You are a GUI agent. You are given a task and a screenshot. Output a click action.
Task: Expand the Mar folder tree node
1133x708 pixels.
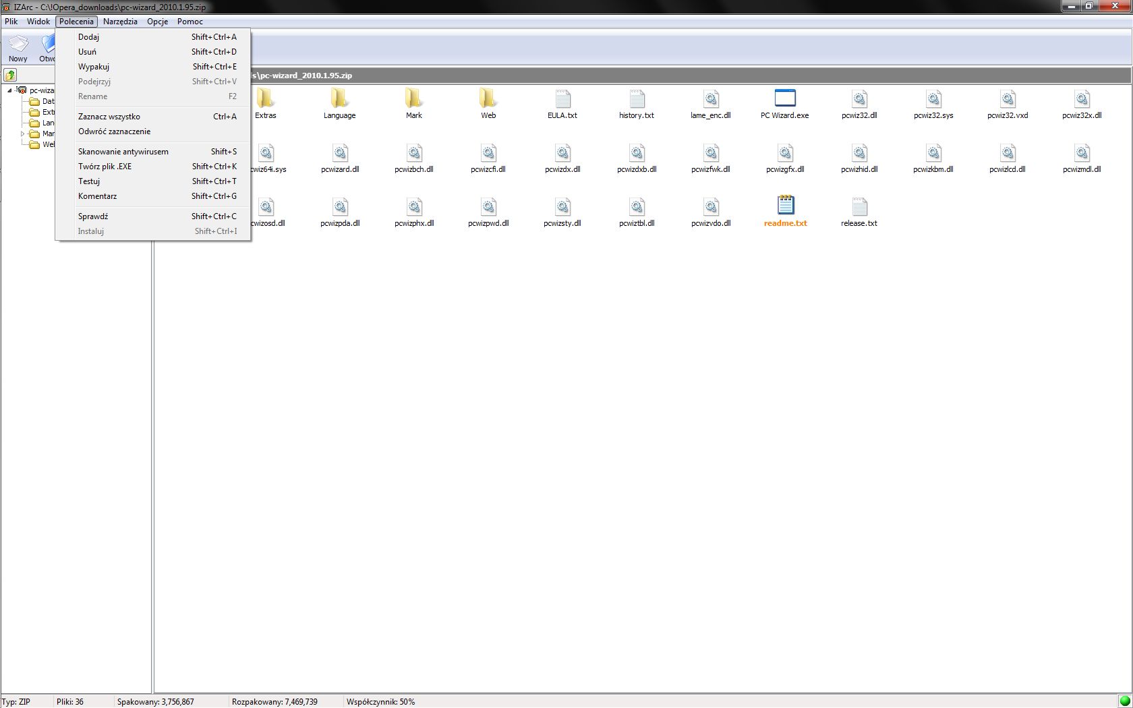point(22,134)
